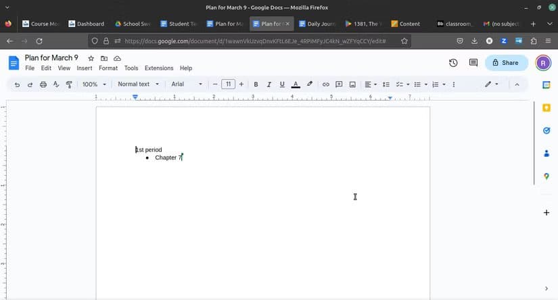Viewport: 558px width, 300px height.
Task: Select the Paint format tool
Action: click(x=69, y=84)
